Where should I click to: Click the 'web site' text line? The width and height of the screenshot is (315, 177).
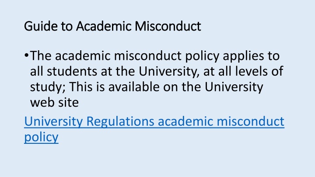[51, 102]
